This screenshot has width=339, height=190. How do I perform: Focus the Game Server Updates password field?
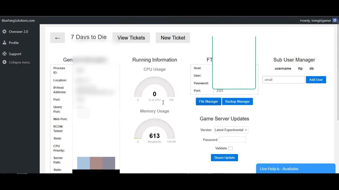click(x=232, y=140)
